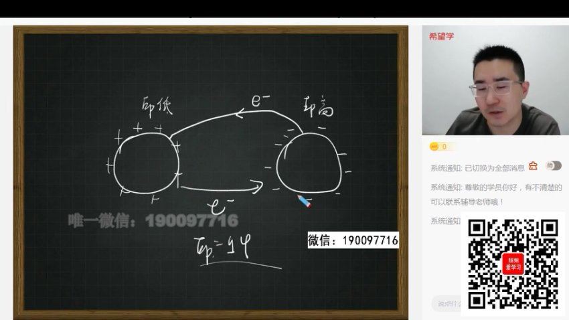Click the left positively charged circle

(x=147, y=164)
